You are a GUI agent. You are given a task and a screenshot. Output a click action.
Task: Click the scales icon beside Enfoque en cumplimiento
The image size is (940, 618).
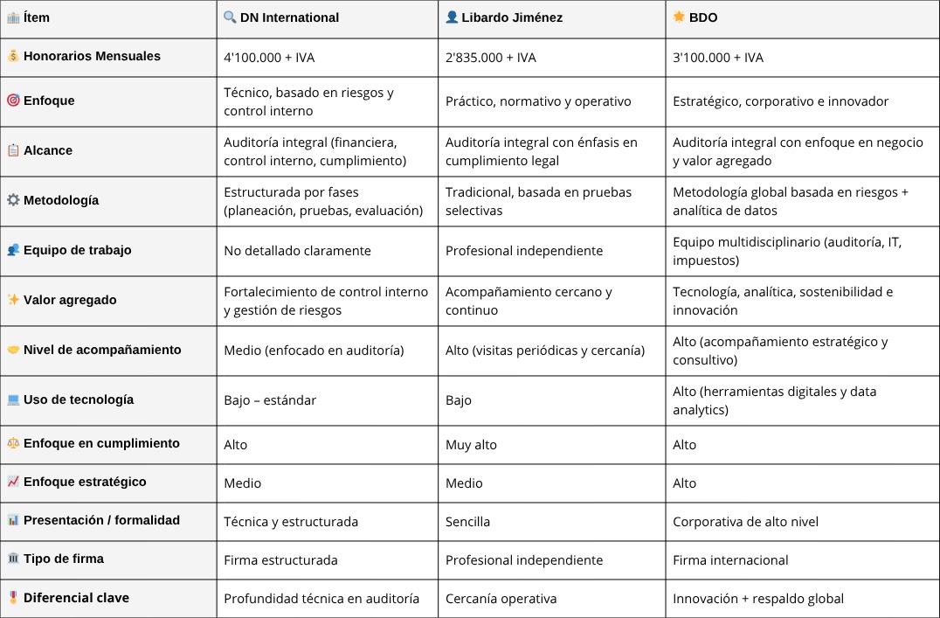point(13,443)
